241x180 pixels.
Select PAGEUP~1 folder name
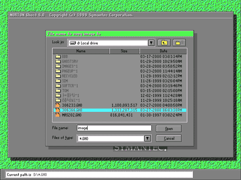click(x=70, y=71)
